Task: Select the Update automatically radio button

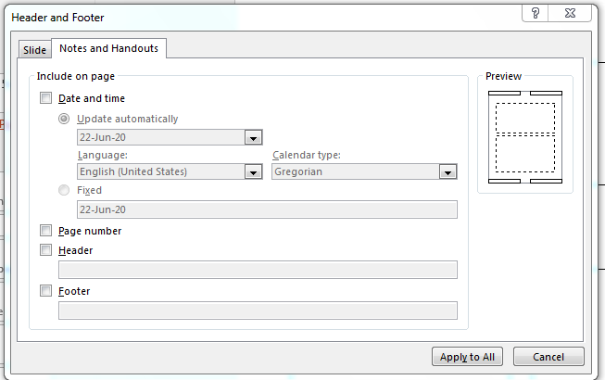Action: [x=64, y=119]
